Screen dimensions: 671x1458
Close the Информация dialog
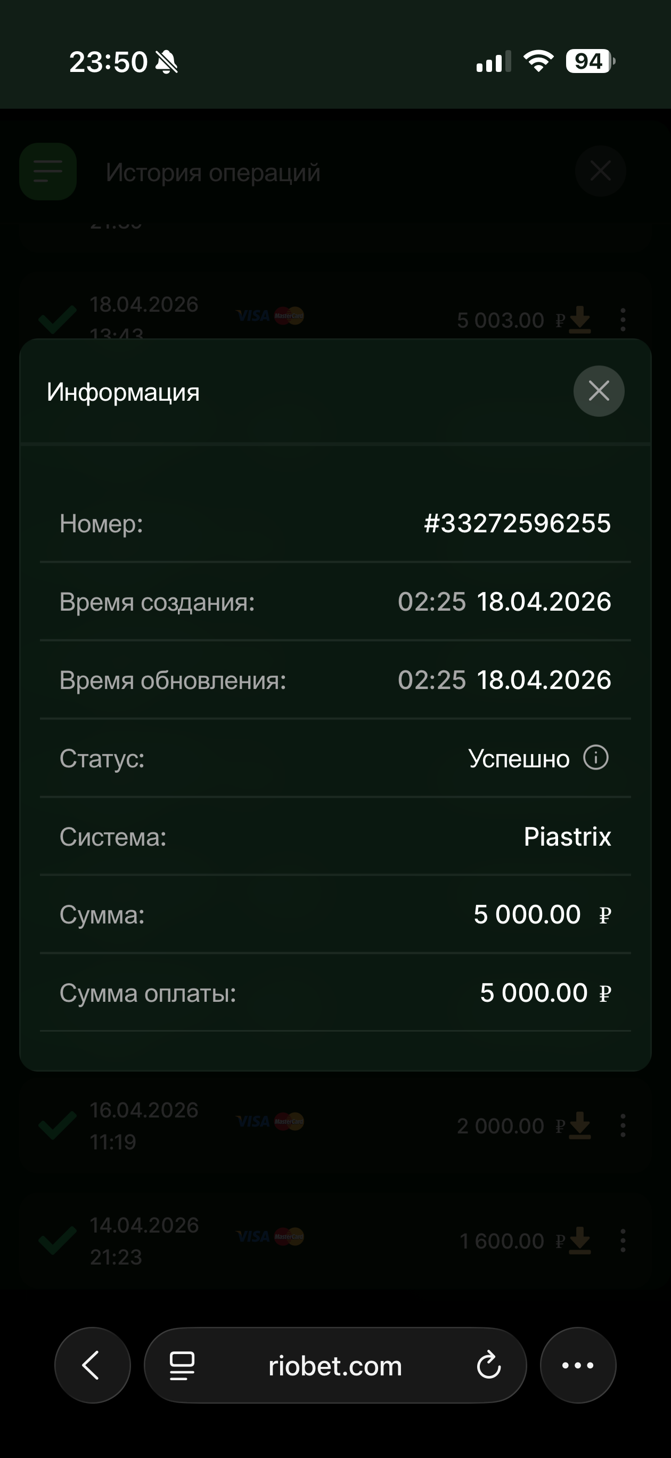[x=599, y=391]
